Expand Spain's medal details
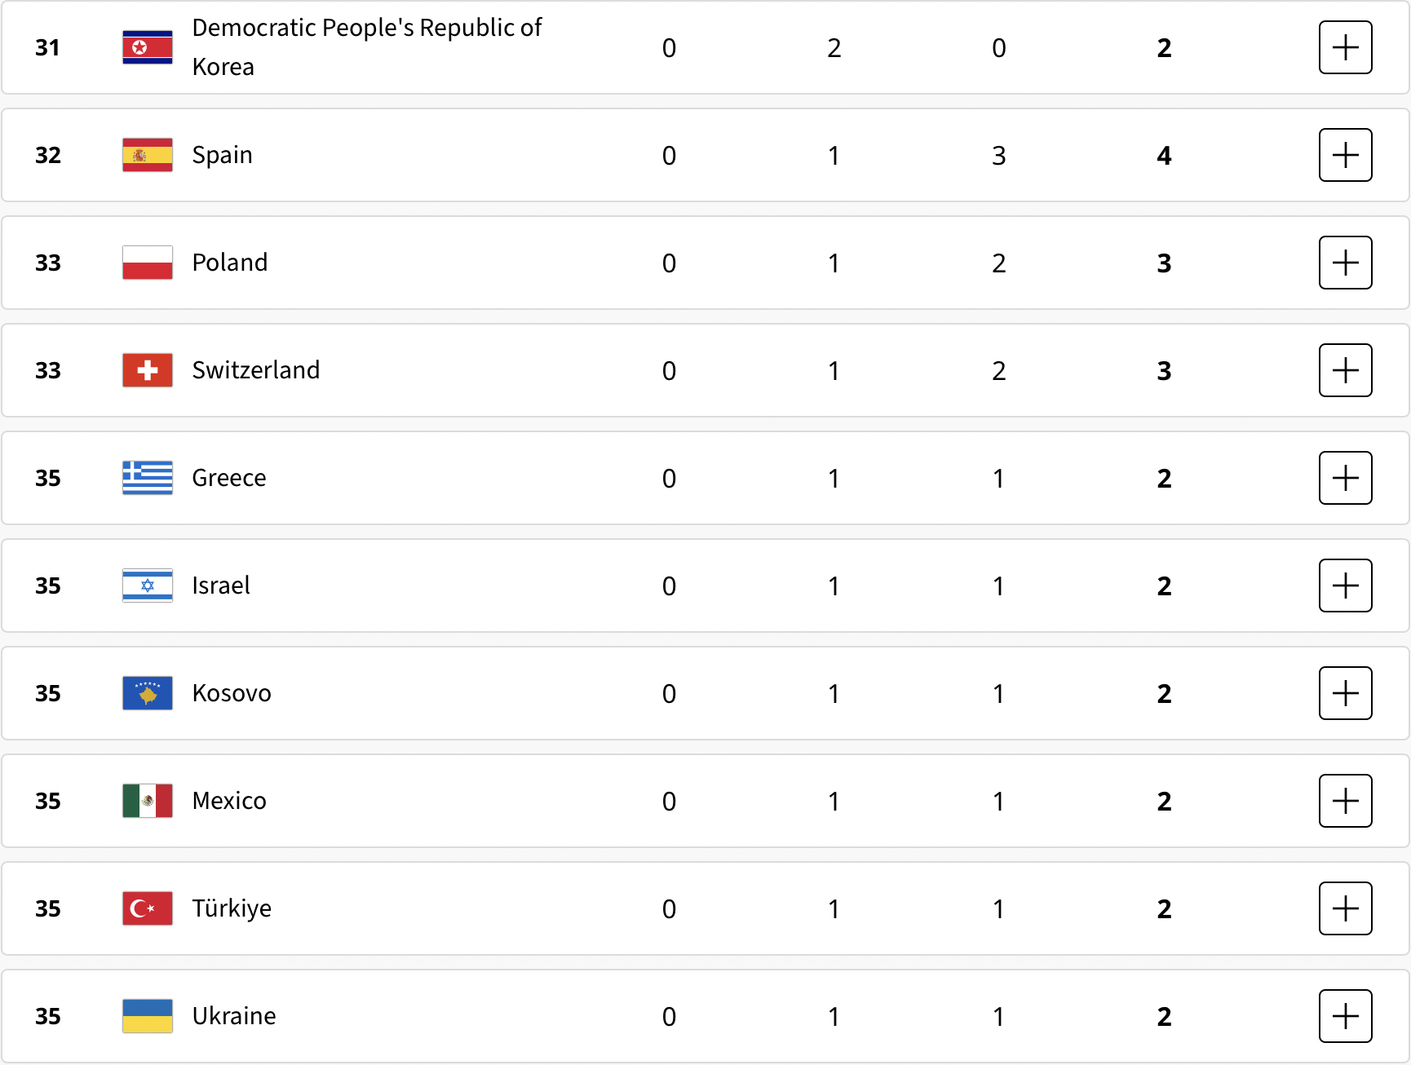Viewport: 1411px width, 1065px height. pyautogui.click(x=1345, y=155)
